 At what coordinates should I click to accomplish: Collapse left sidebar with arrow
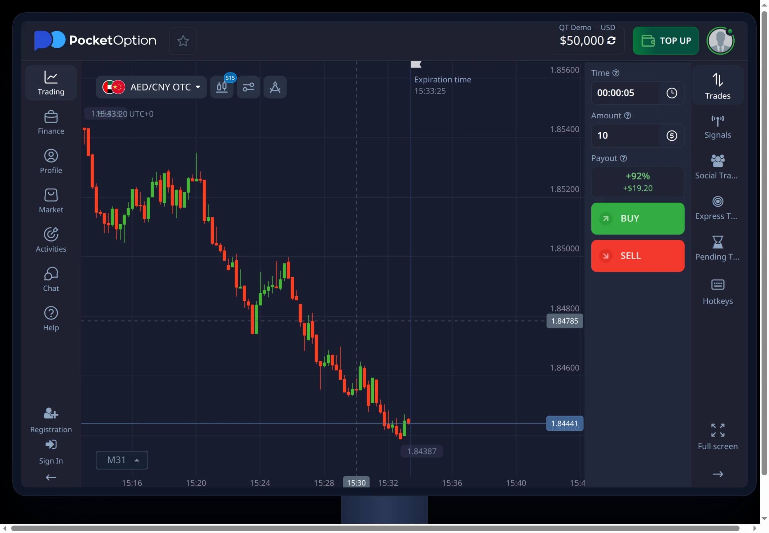(51, 478)
